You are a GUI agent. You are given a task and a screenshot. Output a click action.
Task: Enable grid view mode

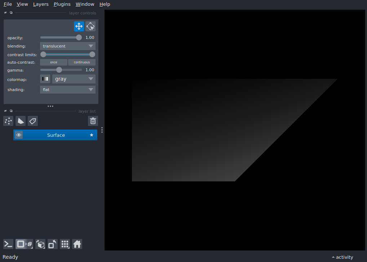(x=65, y=244)
